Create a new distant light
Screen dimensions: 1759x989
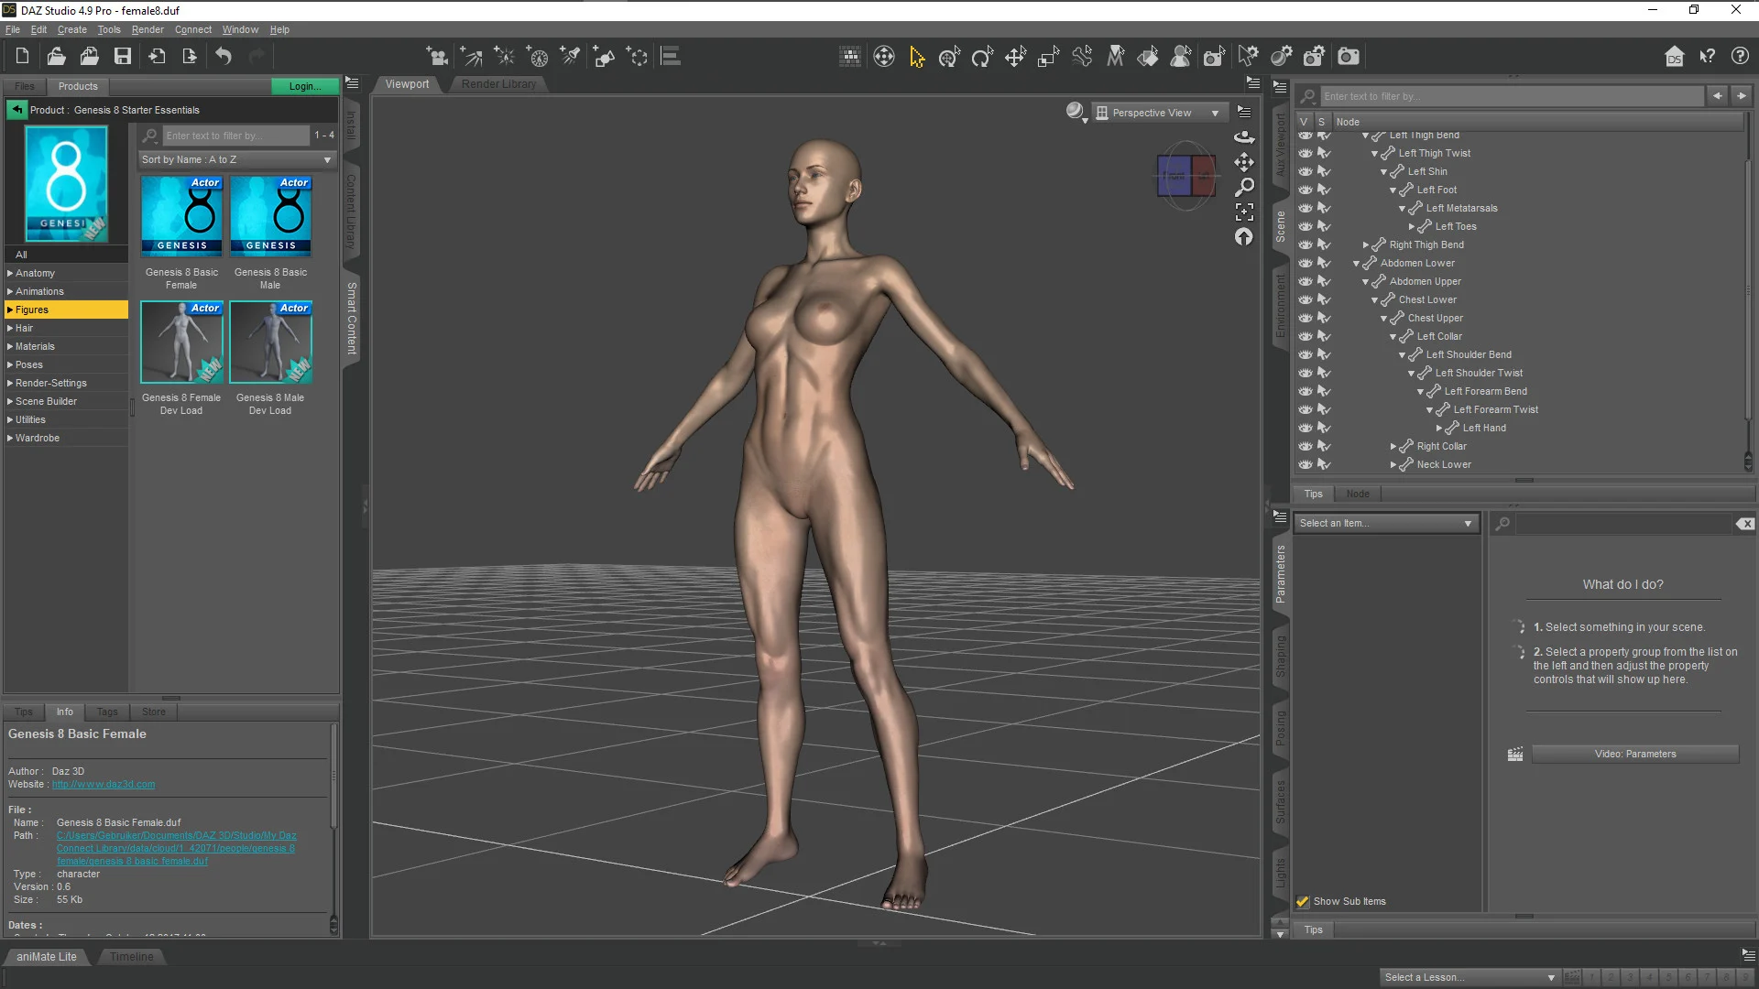click(471, 57)
